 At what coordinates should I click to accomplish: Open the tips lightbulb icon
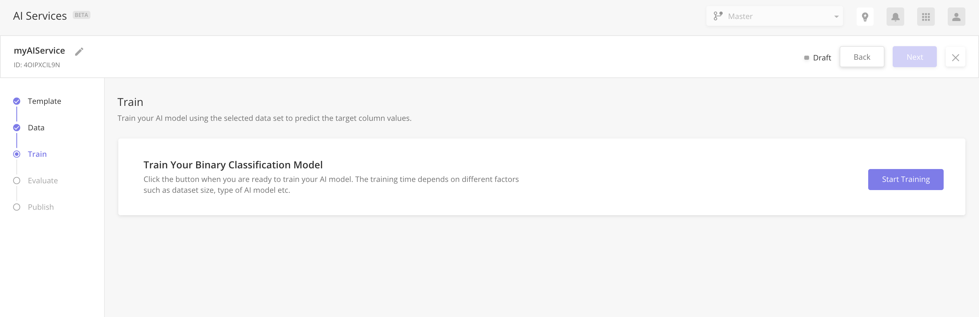[x=865, y=16]
